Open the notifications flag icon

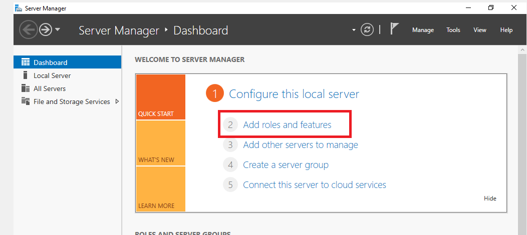click(394, 29)
